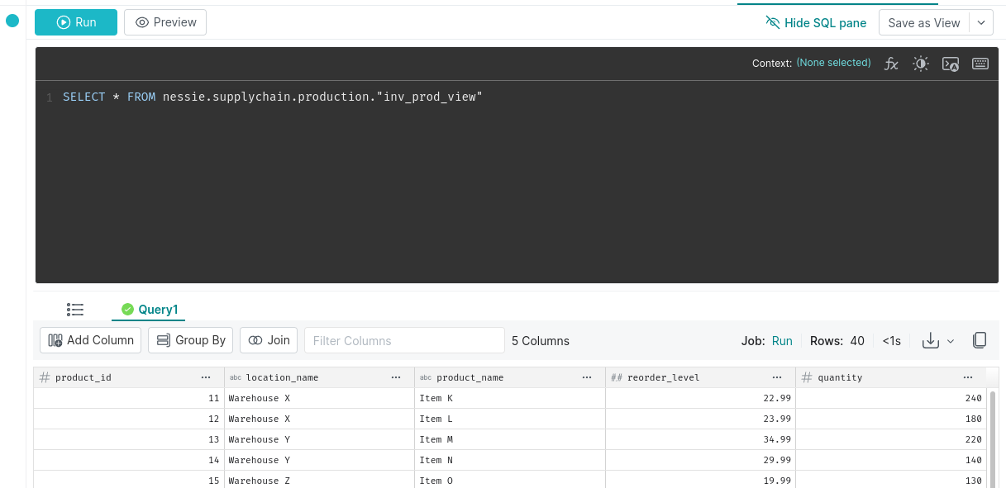1006x488 pixels.
Task: Open the SQL functions (fx) panel
Action: tap(891, 64)
